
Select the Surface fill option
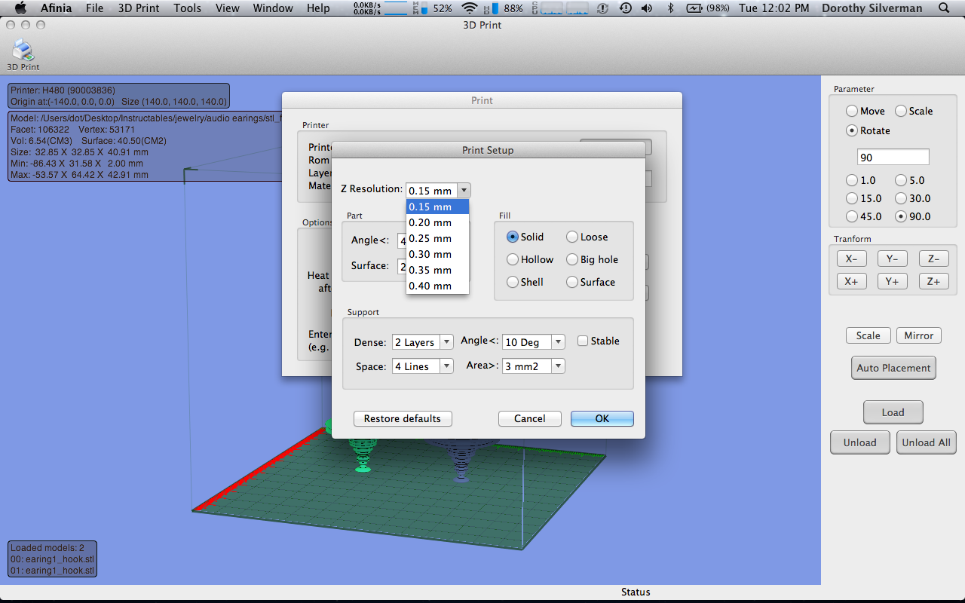click(572, 282)
